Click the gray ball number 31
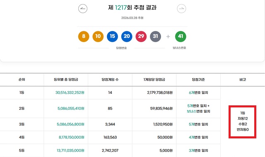This screenshot has width=265, height=157. 156,36
